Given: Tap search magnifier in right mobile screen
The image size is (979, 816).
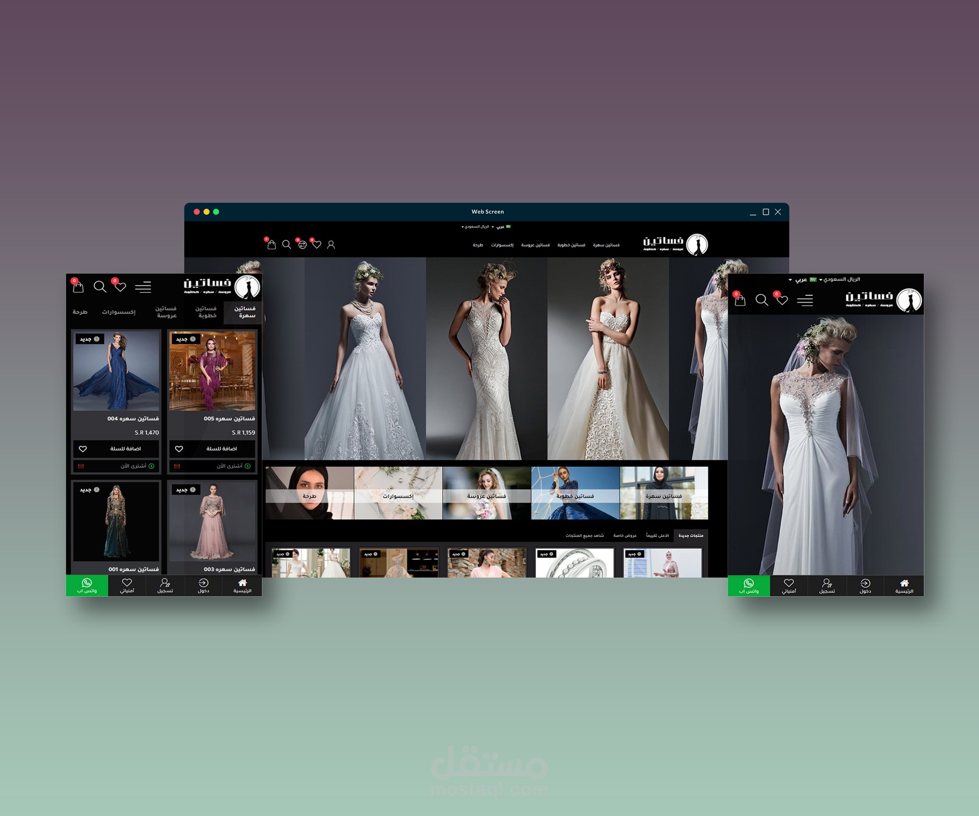Looking at the screenshot, I should click(762, 300).
